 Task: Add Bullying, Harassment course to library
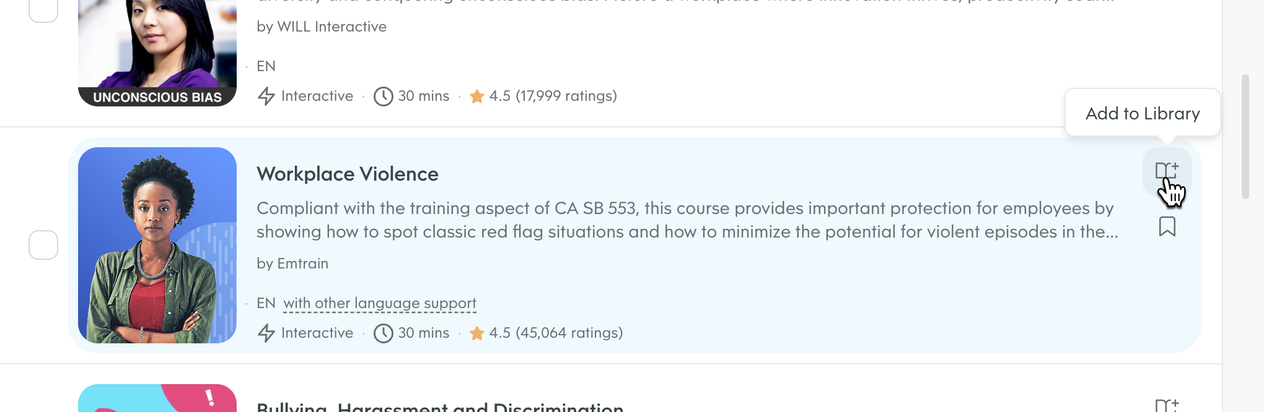1167,406
